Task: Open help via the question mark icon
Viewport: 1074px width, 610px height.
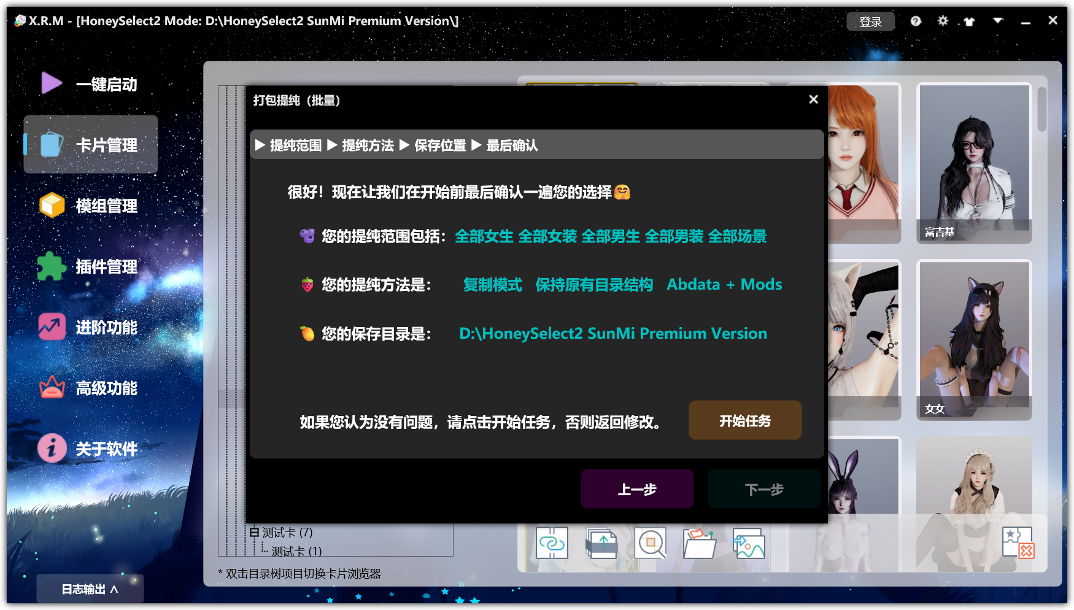Action: [x=916, y=21]
